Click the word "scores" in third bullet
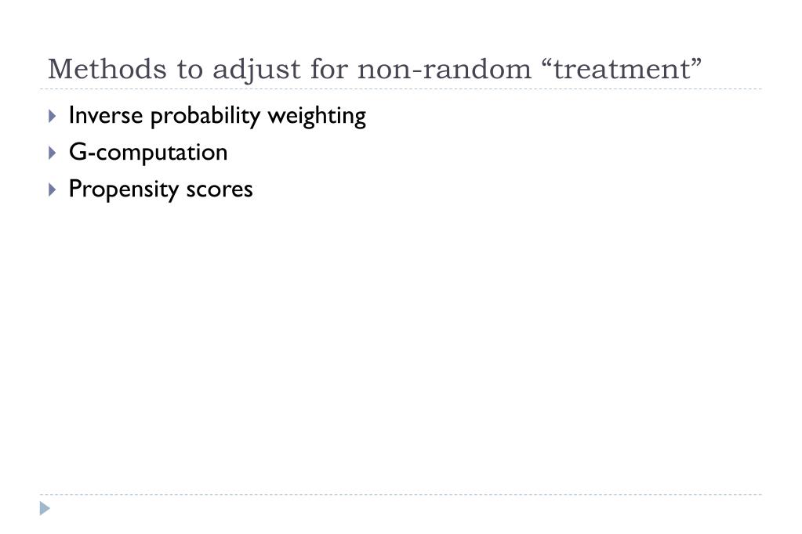The height and width of the screenshot is (534, 802). coord(220,190)
